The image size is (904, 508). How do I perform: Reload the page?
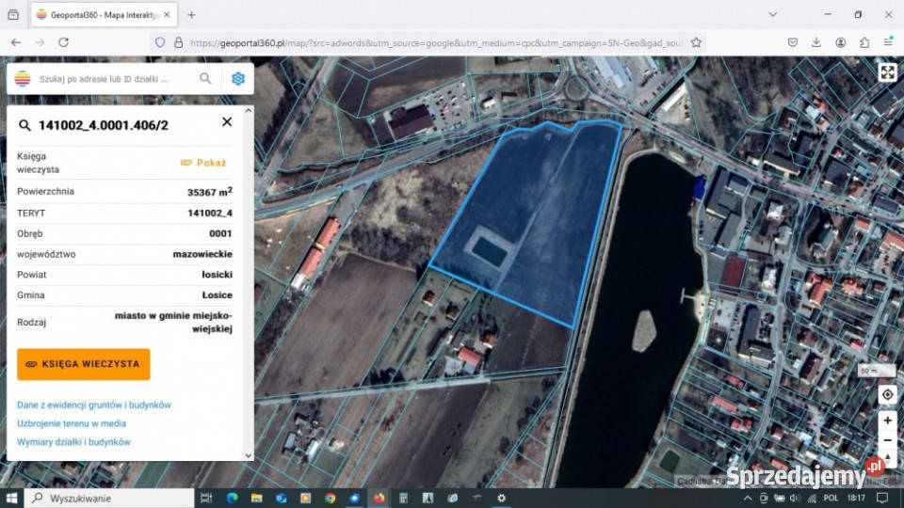[x=63, y=42]
